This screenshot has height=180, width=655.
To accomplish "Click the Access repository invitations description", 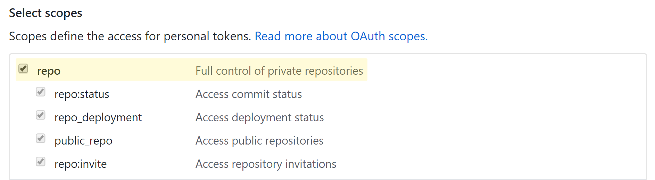I will point(266,164).
